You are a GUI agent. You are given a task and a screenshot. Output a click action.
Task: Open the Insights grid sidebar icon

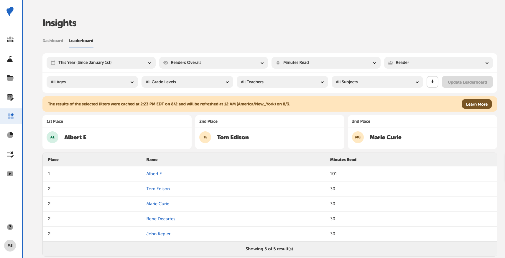pyautogui.click(x=11, y=116)
